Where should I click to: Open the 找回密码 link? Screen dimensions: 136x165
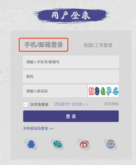coord(112,104)
